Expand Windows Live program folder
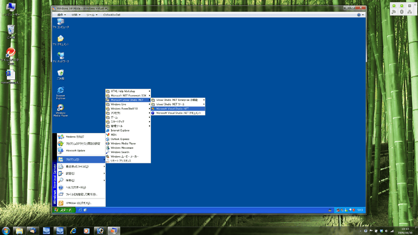This screenshot has height=235, width=418. (x=128, y=104)
